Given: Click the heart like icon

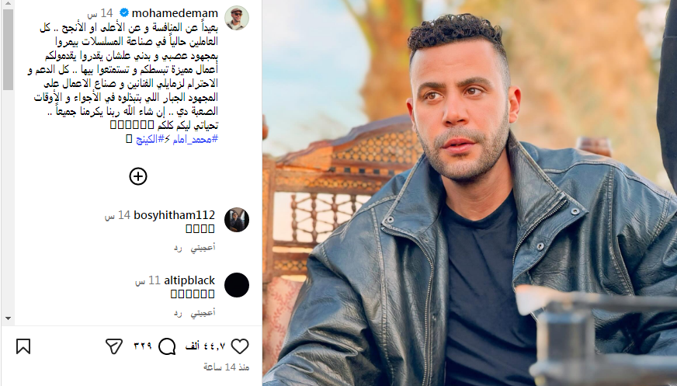Looking at the screenshot, I should 240,346.
